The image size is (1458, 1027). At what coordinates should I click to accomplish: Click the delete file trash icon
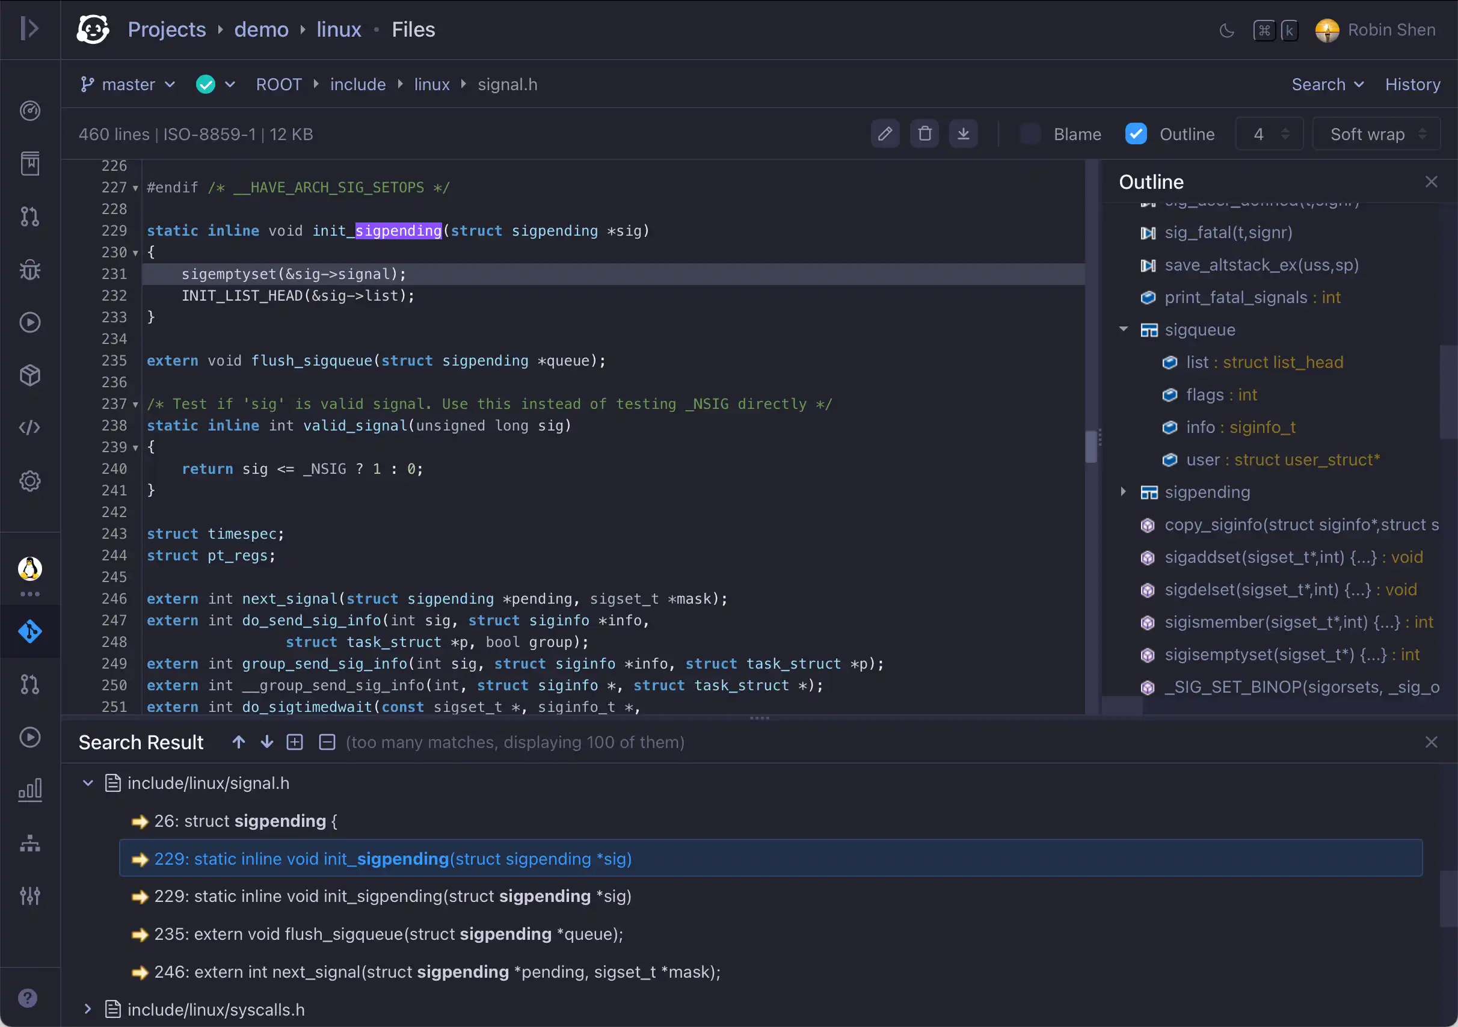[924, 134]
